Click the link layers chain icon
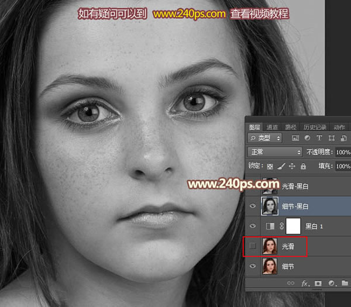This screenshot has height=307, width=351. tap(291, 283)
